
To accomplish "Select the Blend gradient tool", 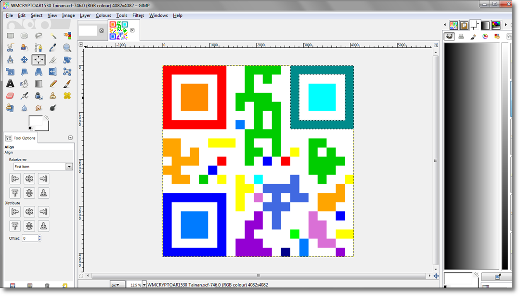I will [39, 84].
